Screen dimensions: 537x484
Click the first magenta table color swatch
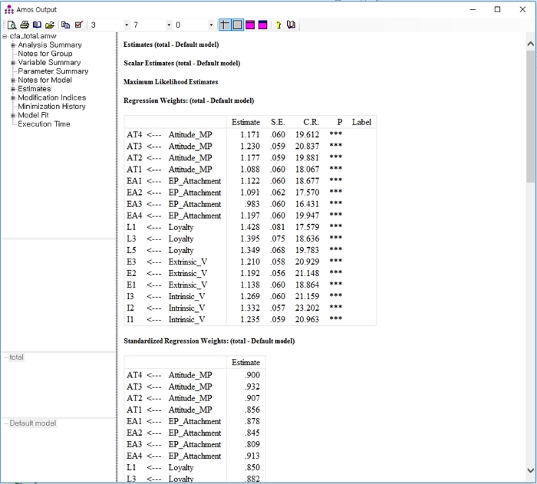click(250, 25)
